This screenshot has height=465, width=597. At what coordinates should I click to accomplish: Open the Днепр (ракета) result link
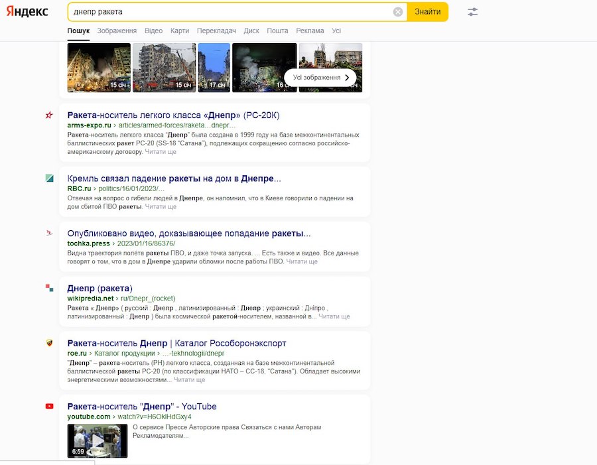coord(99,289)
